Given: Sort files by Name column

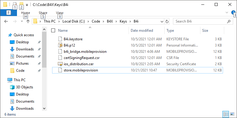Looking at the screenshot, I should [63, 31].
